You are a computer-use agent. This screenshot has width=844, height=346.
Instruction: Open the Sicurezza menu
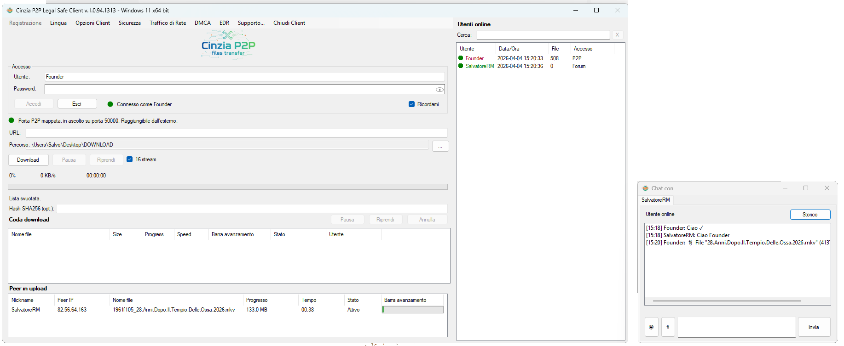click(x=130, y=23)
